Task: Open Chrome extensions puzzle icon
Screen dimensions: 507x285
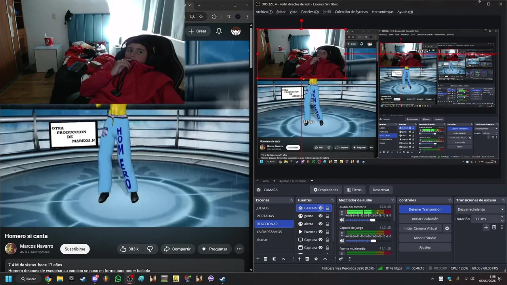Action: pos(214,17)
